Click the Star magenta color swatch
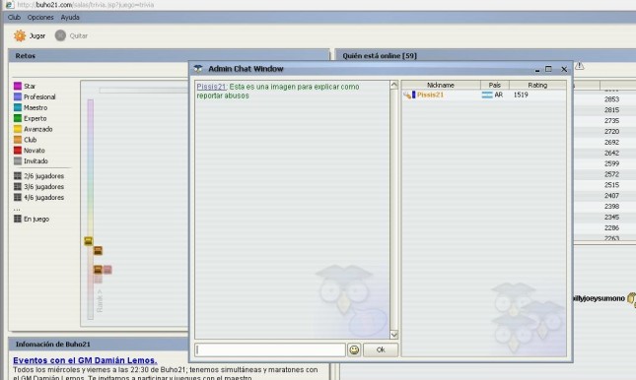Screen dimensions: 636x380 pos(18,86)
